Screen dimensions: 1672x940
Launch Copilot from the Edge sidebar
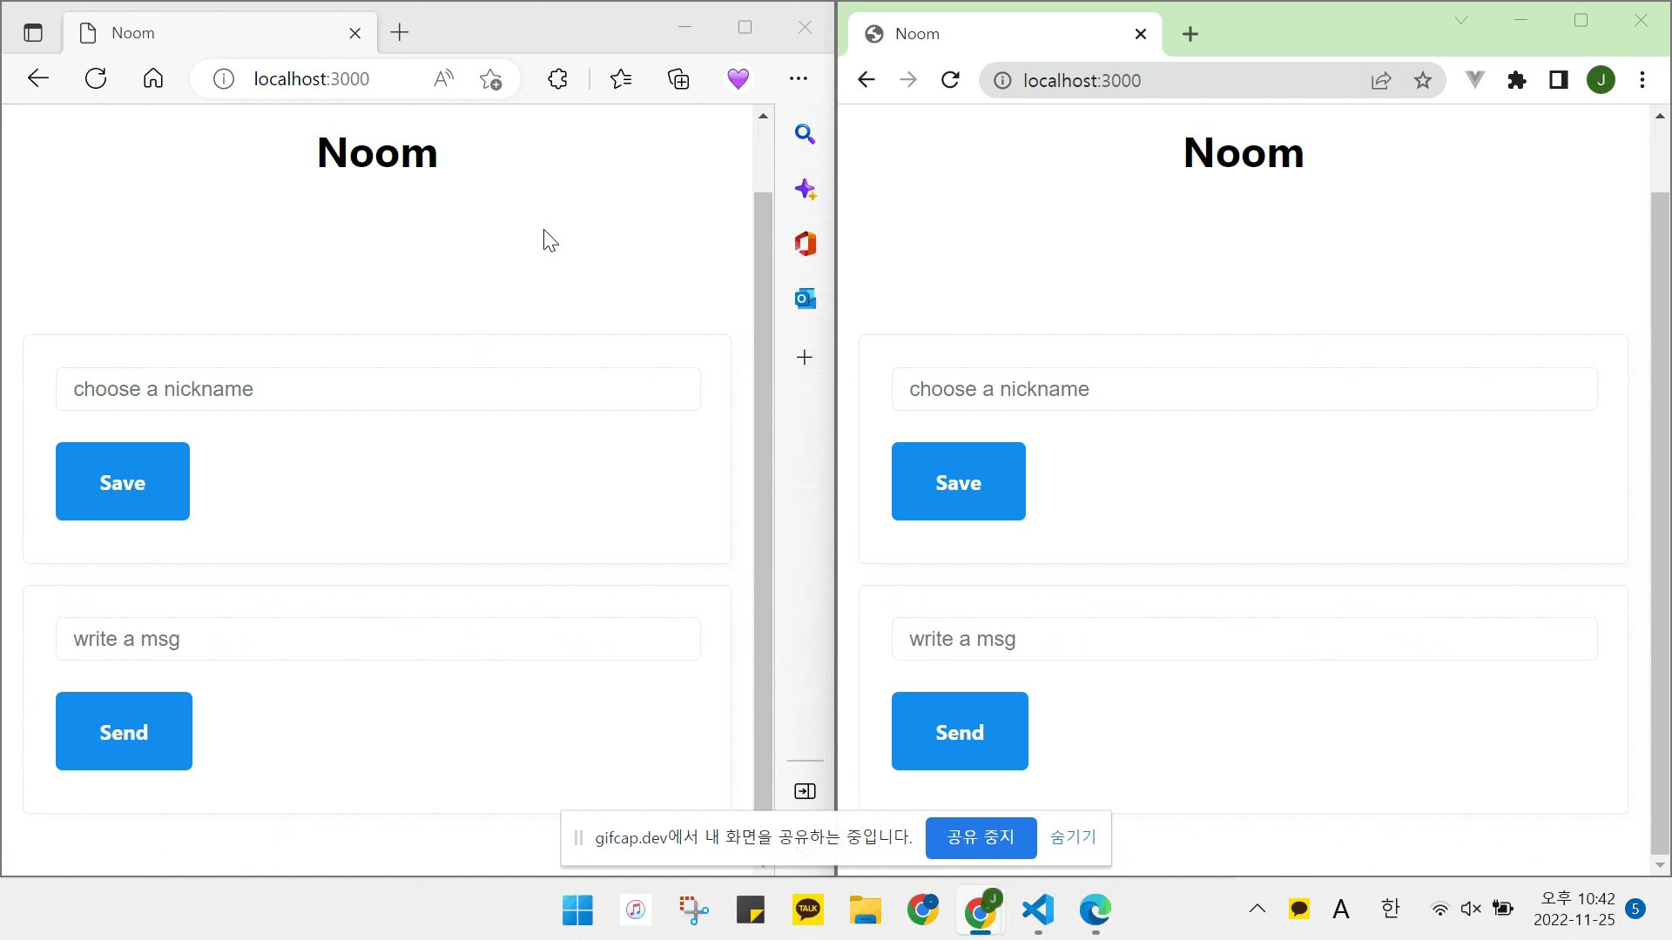[x=804, y=189]
